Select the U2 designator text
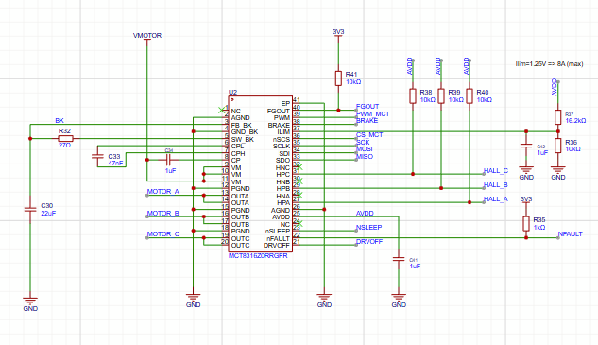Image resolution: width=598 pixels, height=345 pixels. (232, 93)
